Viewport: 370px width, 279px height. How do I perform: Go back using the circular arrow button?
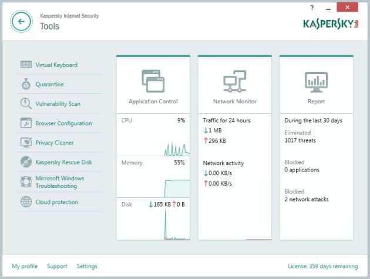[21, 22]
